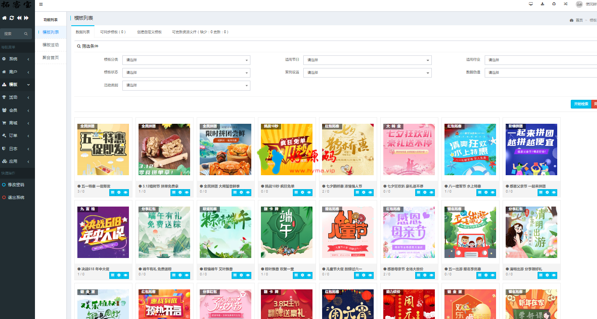Image resolution: width=597 pixels, height=319 pixels.
Task: Open settings gear for 决战618 年中大促 card
Action: point(119,275)
